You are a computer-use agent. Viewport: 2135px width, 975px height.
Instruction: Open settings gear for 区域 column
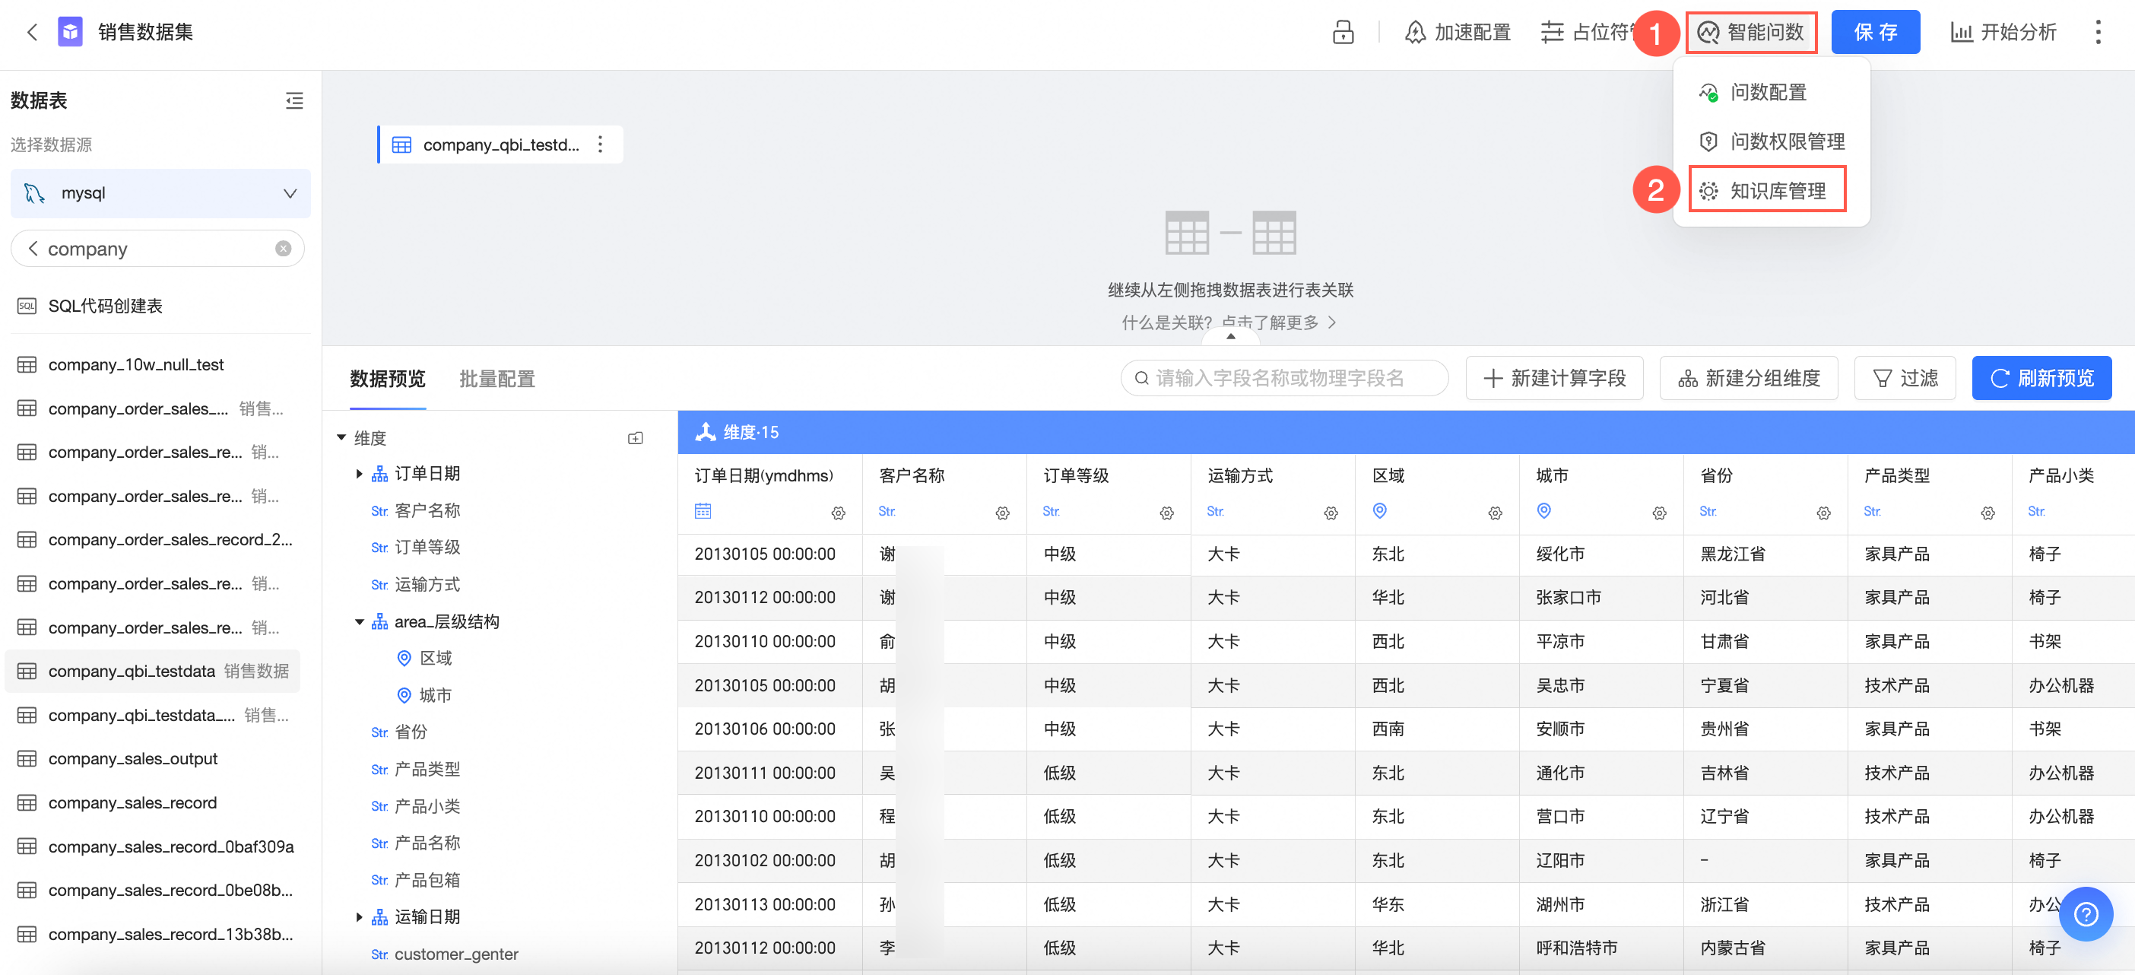1494,513
